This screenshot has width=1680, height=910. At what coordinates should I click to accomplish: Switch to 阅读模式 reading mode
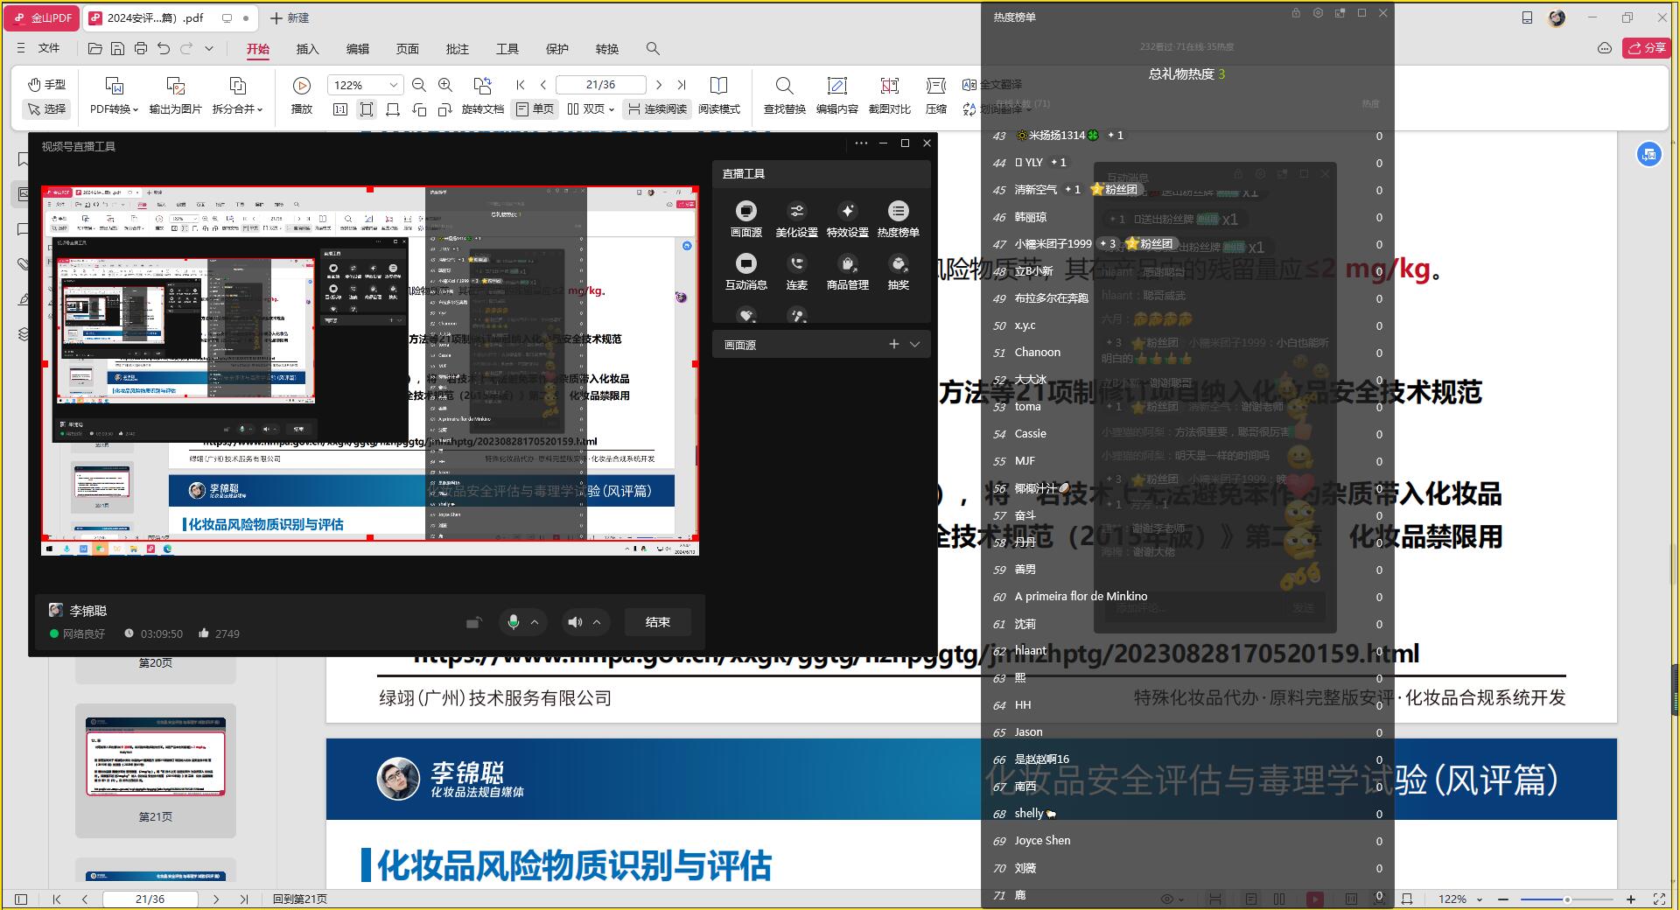(x=719, y=96)
